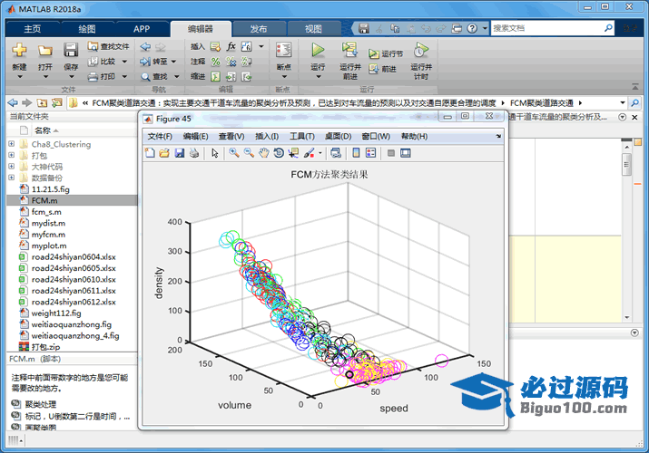Image resolution: width=649 pixels, height=453 pixels.
Task: Switch to the 视图 (View) tab
Action: pos(313,29)
